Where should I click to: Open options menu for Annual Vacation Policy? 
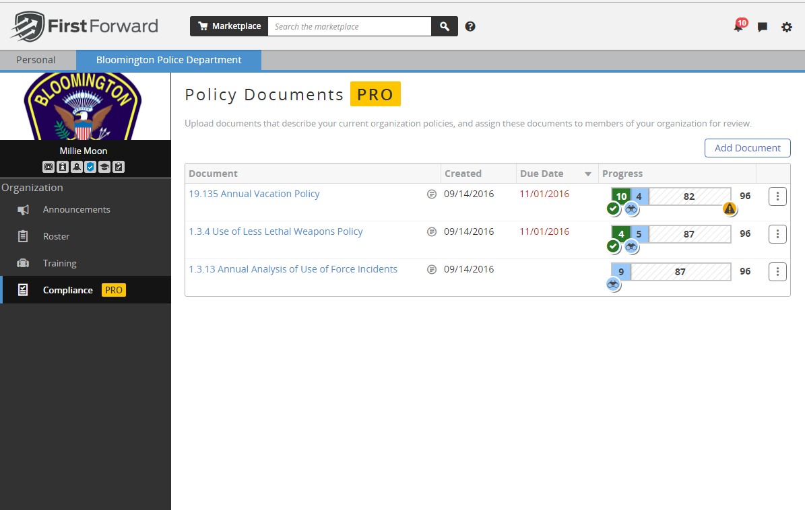[777, 196]
